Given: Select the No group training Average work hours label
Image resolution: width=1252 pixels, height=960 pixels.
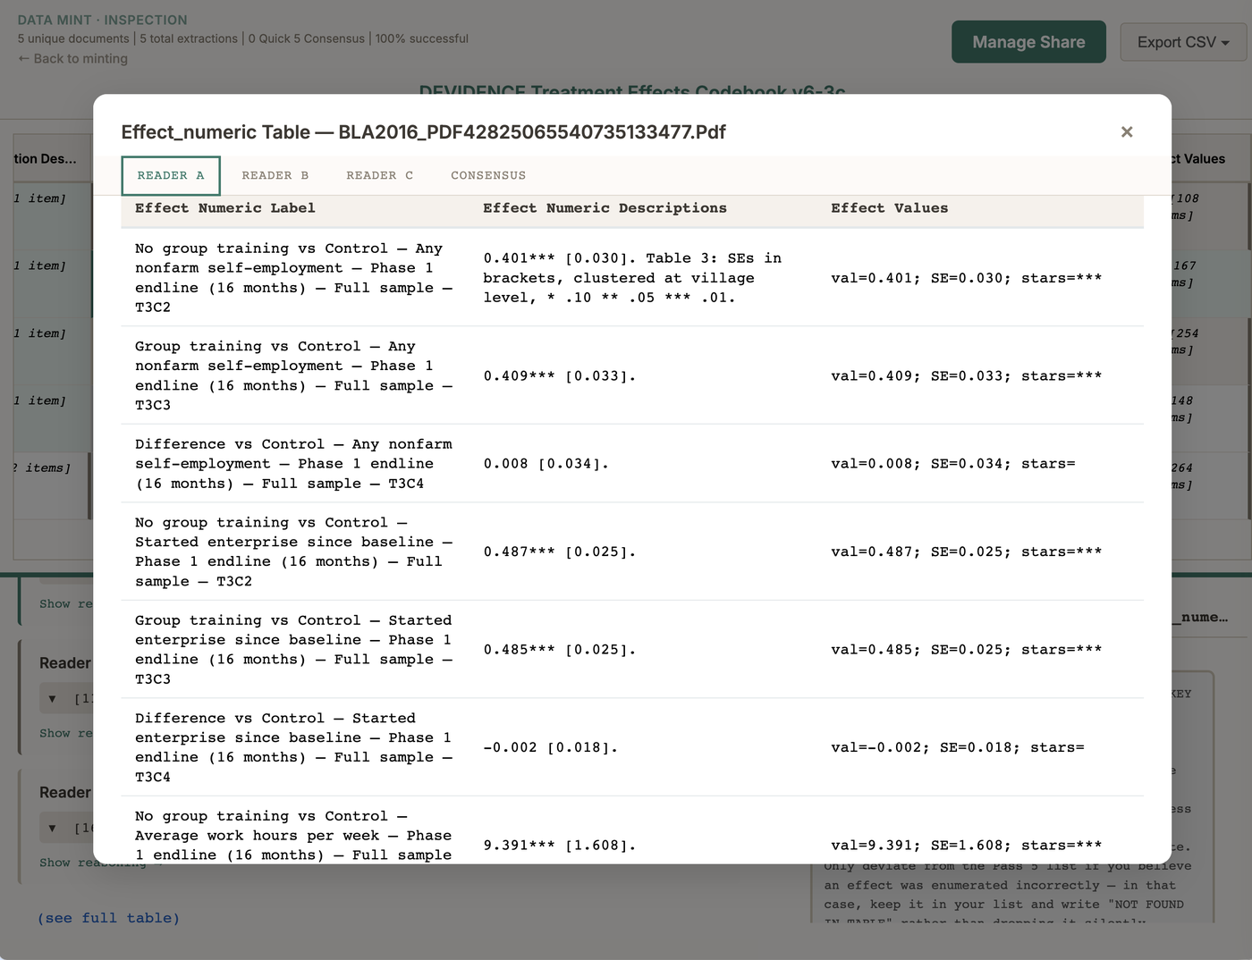Looking at the screenshot, I should pos(293,836).
